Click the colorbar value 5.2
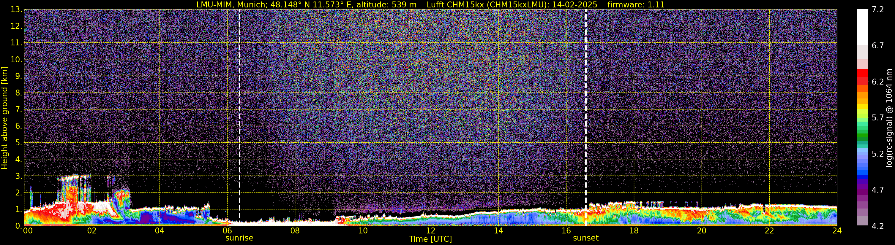Screen dimensions: 895x245 [x=878, y=154]
